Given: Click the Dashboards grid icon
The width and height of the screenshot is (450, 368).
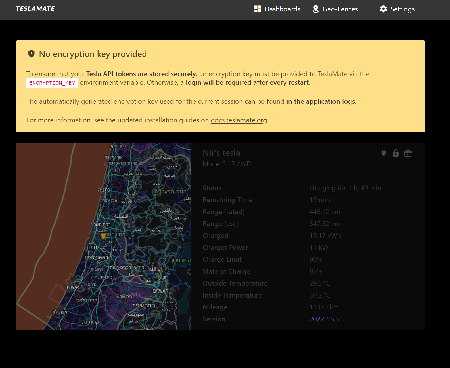Looking at the screenshot, I should click(x=258, y=9).
